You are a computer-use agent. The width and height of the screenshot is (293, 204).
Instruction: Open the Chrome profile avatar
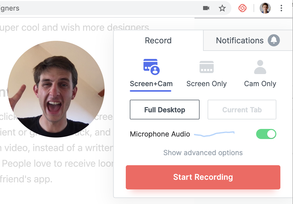click(265, 8)
